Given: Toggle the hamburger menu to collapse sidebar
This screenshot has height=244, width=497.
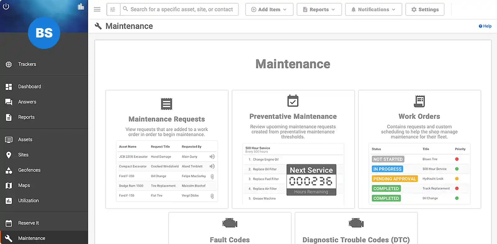Looking at the screenshot, I should pyautogui.click(x=97, y=9).
